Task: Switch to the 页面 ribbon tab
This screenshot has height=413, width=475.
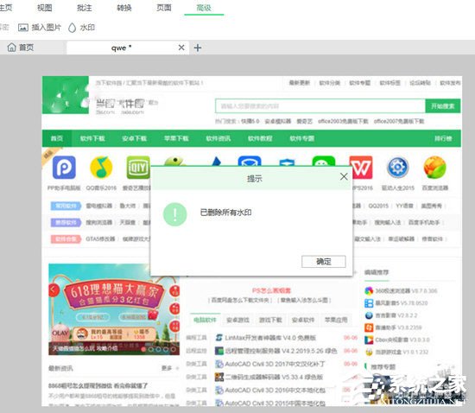Action: pos(164,8)
